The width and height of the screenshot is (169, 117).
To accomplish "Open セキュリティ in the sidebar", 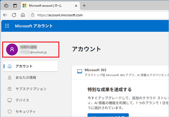I will coord(31,111).
